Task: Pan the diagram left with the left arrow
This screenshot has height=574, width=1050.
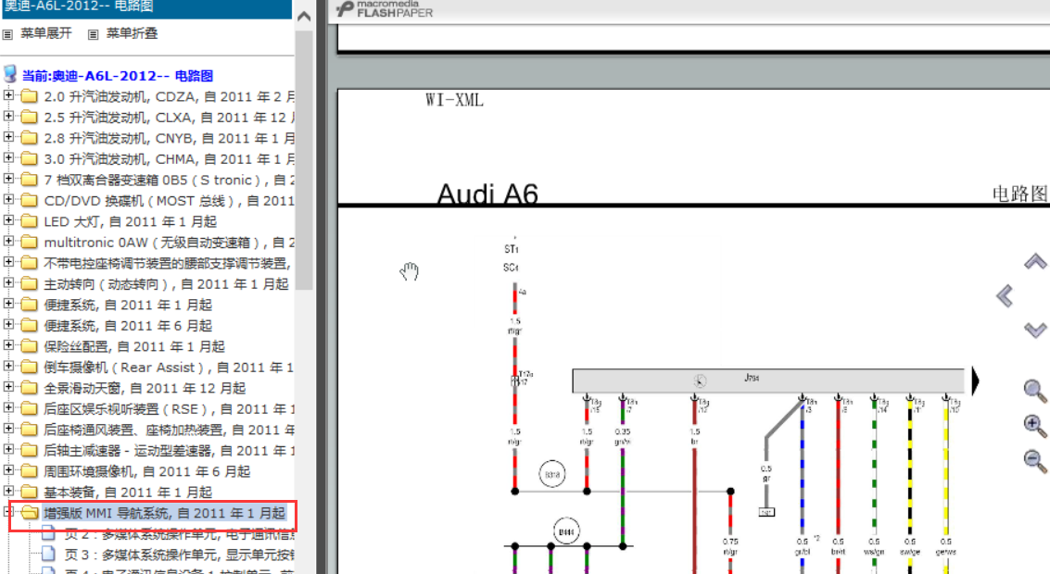Action: 1005,295
